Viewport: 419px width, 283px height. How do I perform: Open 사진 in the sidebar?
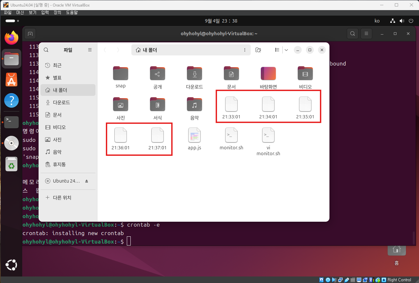click(x=68, y=140)
